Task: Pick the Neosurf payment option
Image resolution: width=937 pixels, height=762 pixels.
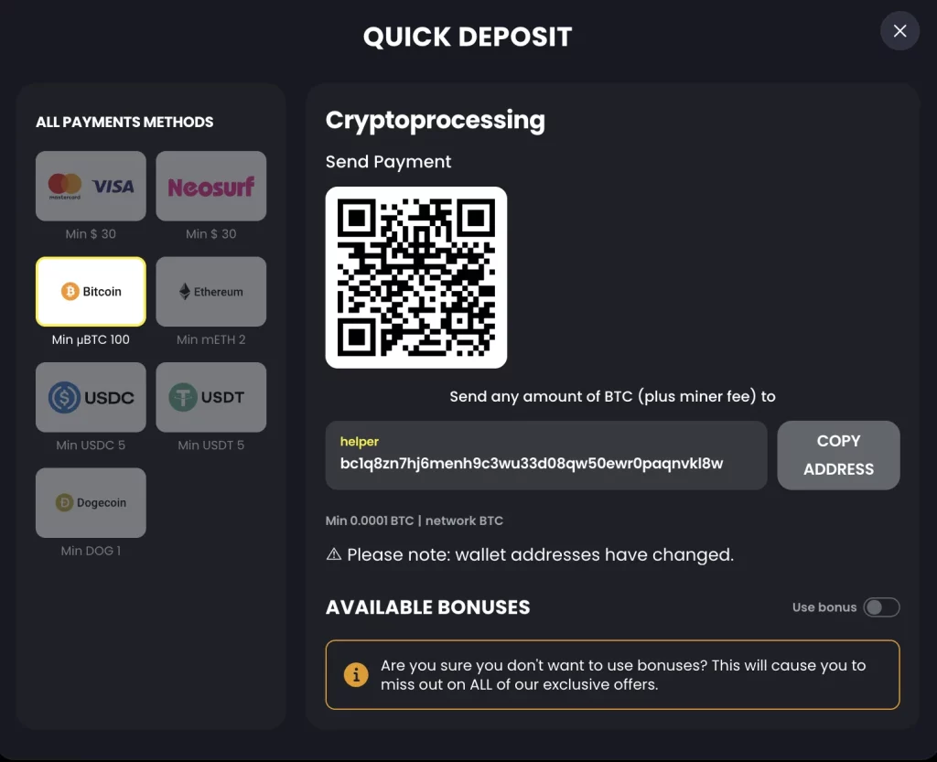Action: pyautogui.click(x=211, y=186)
